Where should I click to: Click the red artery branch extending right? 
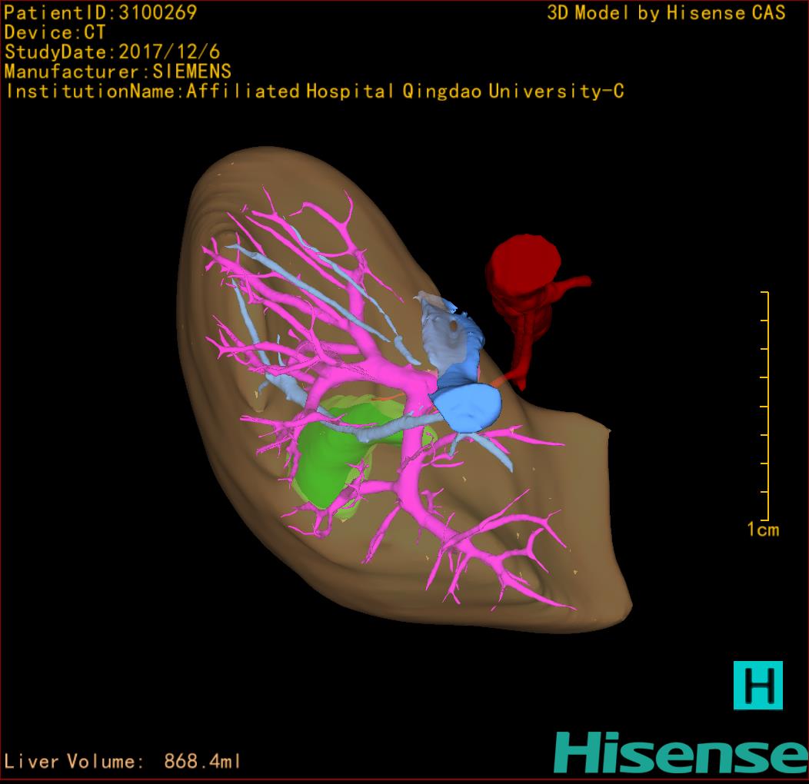(x=573, y=286)
